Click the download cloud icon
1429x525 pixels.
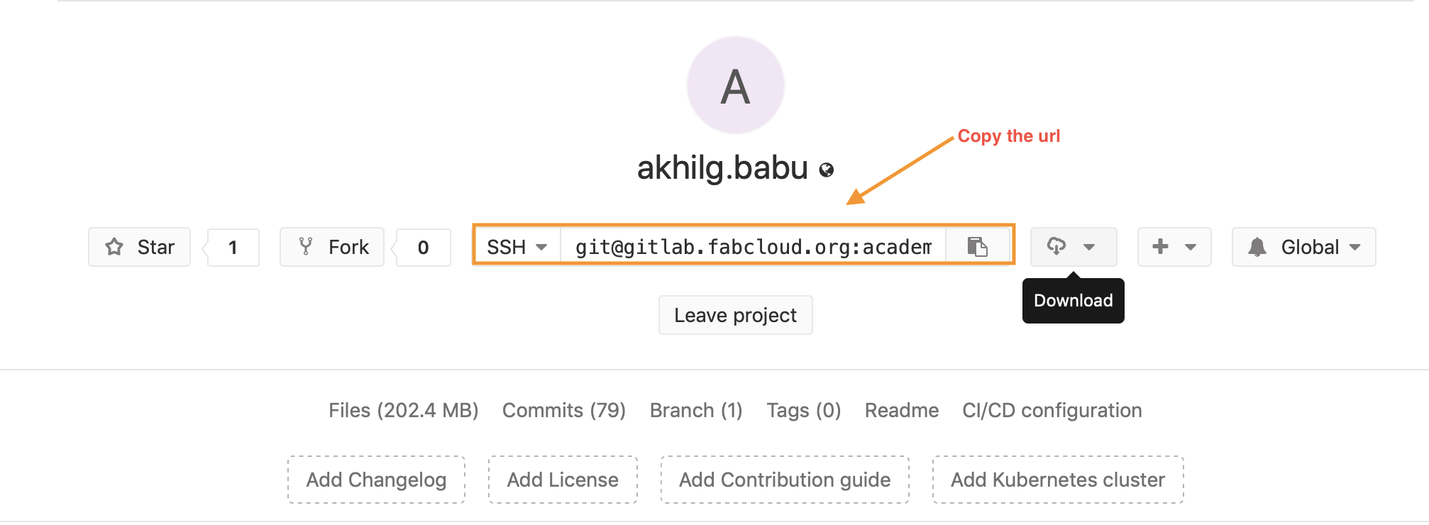click(1056, 246)
